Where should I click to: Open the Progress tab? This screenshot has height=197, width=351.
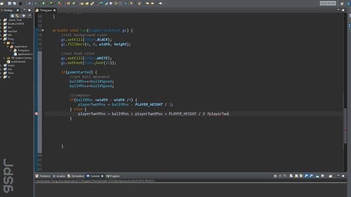113,176
